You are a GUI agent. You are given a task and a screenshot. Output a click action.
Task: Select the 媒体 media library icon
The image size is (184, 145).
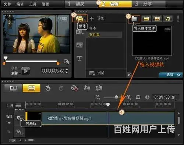pos(80,18)
